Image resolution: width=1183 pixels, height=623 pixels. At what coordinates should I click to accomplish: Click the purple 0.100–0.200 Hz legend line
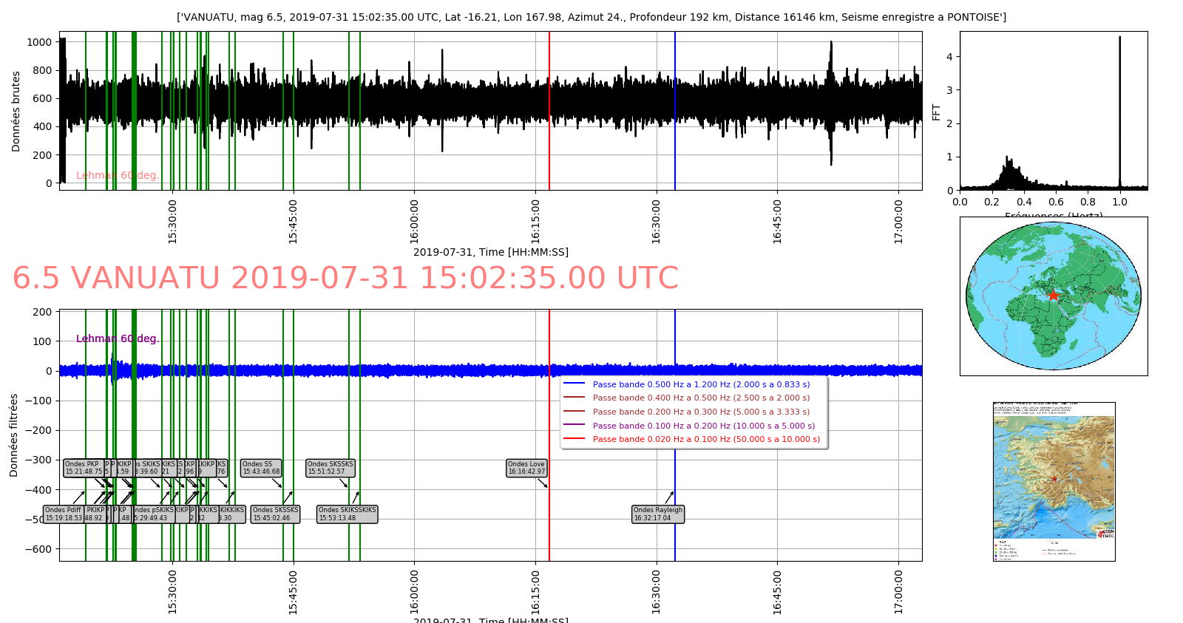tap(574, 425)
